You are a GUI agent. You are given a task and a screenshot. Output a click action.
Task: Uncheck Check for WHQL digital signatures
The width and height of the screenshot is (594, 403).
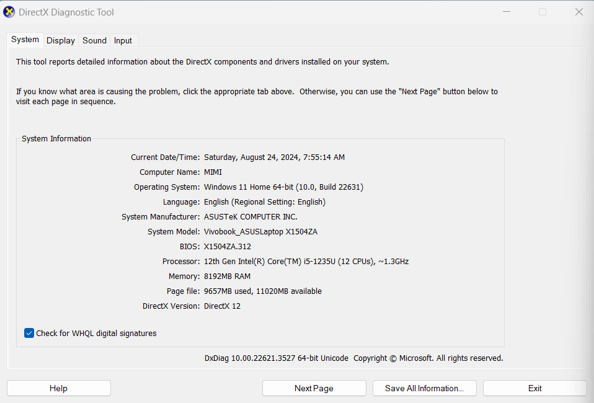coord(29,333)
